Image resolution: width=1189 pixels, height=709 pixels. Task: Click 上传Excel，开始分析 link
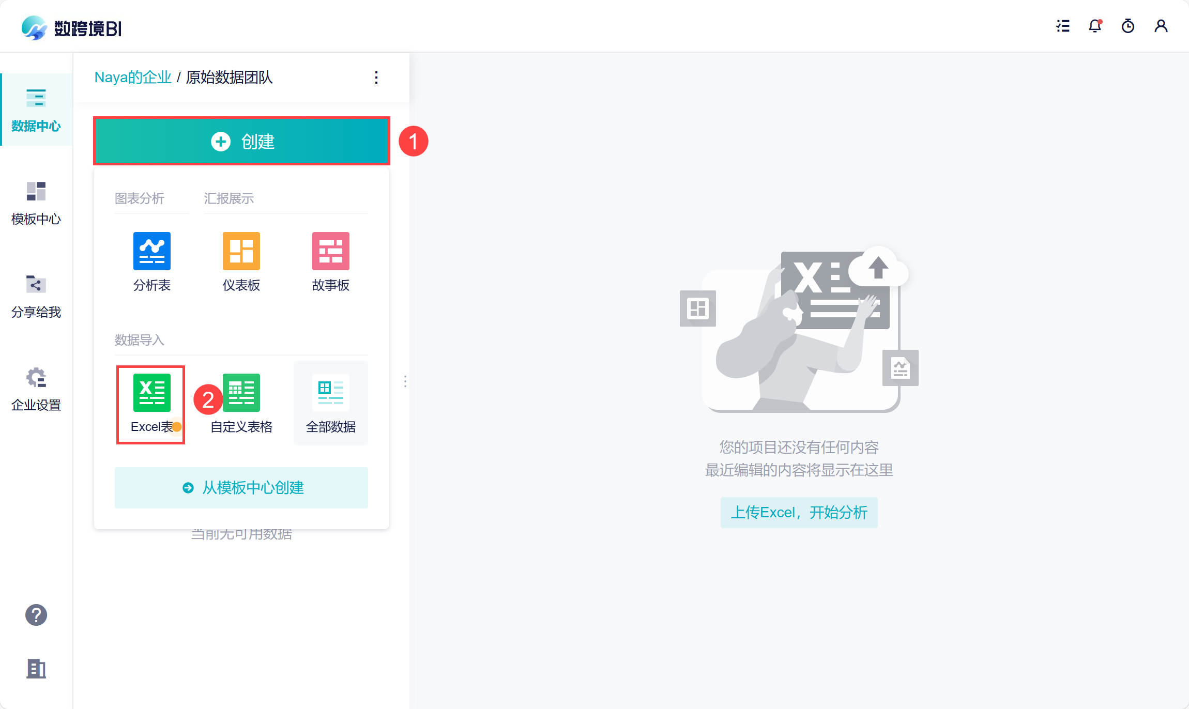799,513
